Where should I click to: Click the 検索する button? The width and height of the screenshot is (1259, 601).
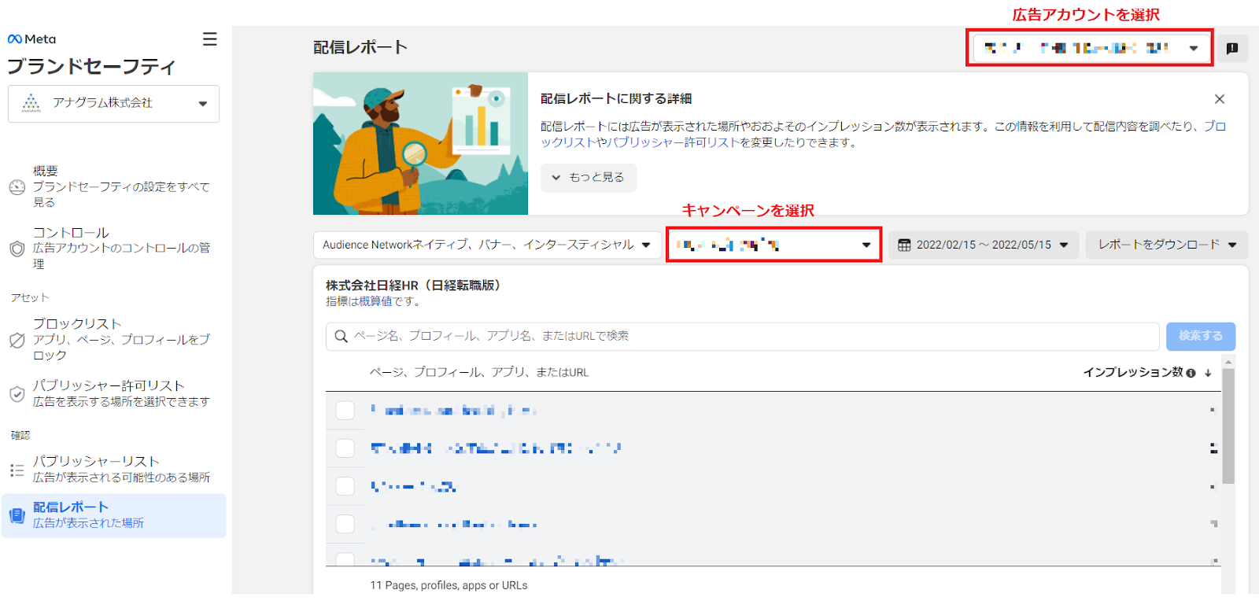tap(1200, 336)
